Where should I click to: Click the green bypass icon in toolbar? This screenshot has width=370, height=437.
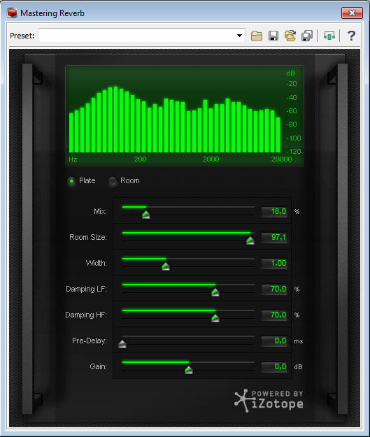tap(329, 36)
